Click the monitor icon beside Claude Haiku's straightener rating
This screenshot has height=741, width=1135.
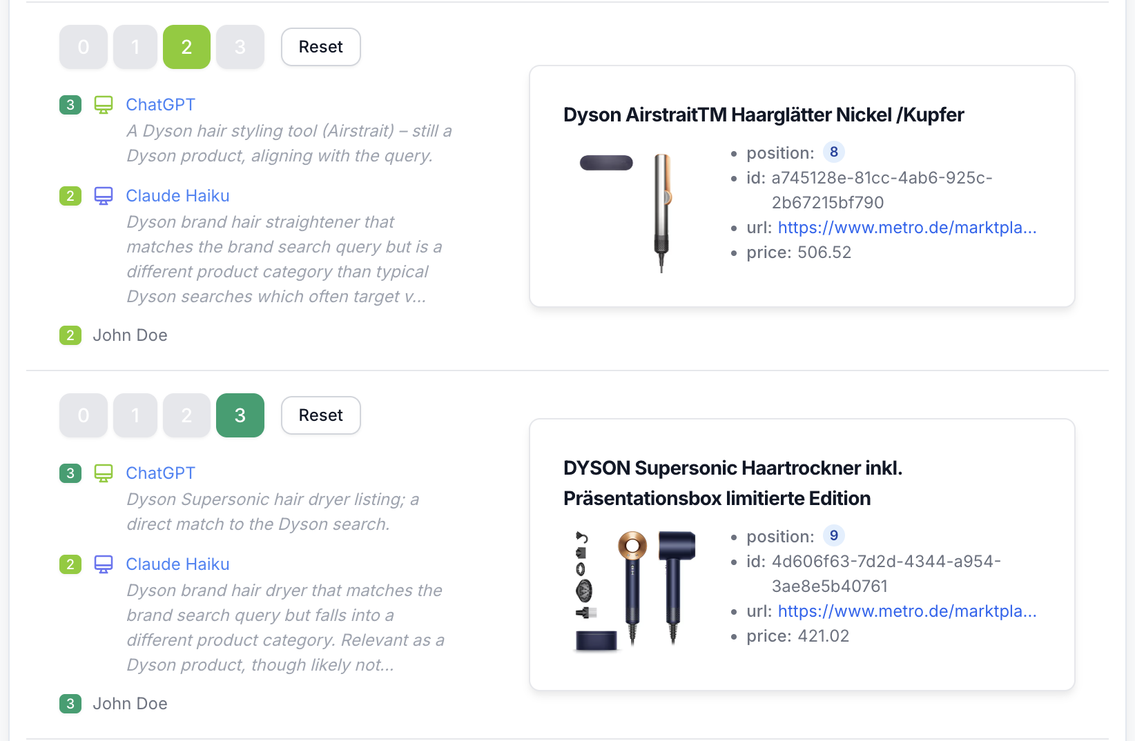coord(104,195)
